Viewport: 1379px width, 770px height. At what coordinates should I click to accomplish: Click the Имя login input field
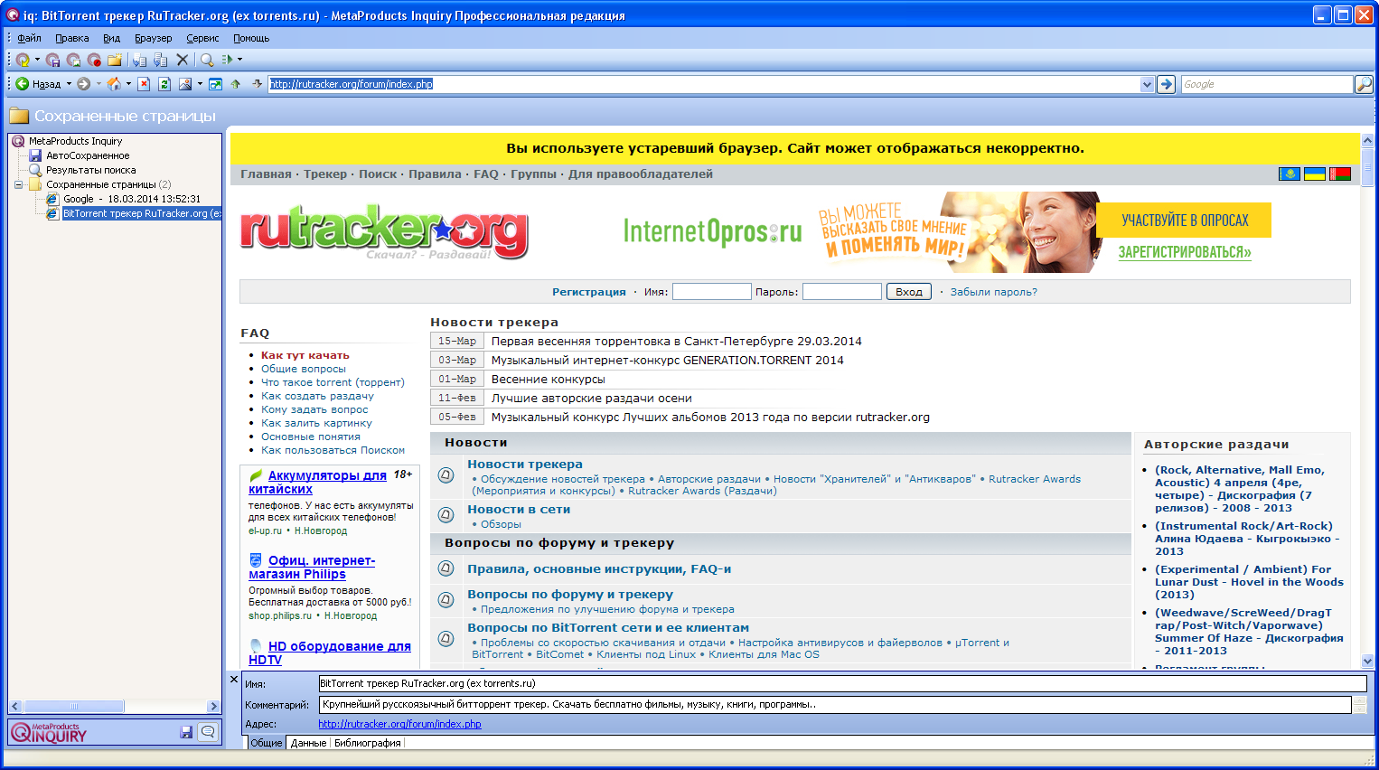coord(712,291)
